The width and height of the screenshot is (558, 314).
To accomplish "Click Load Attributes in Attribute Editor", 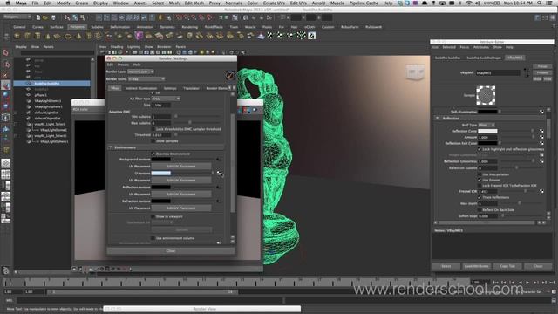I will [476, 266].
